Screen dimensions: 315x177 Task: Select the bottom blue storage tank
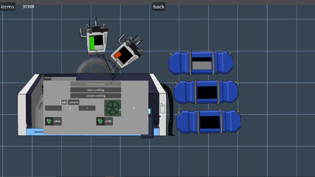click(208, 122)
